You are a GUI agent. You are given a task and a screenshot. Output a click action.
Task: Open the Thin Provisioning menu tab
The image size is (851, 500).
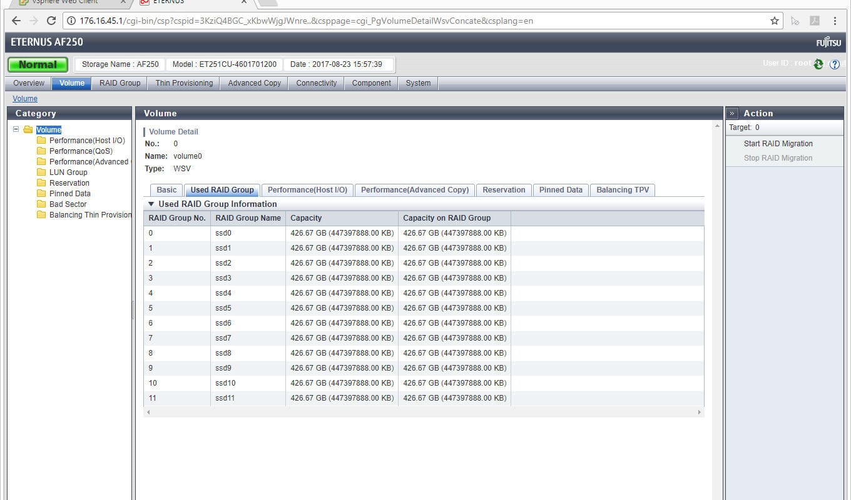[184, 83]
